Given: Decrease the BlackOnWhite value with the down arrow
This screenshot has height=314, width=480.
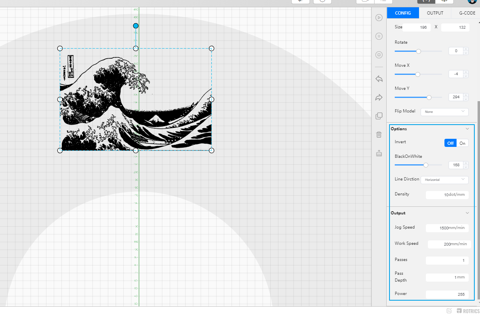Looking at the screenshot, I should 465,167.
